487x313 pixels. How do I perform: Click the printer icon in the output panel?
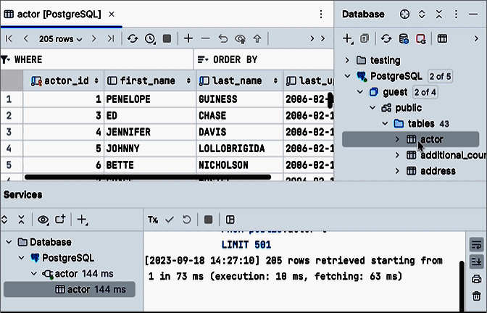[x=476, y=279]
